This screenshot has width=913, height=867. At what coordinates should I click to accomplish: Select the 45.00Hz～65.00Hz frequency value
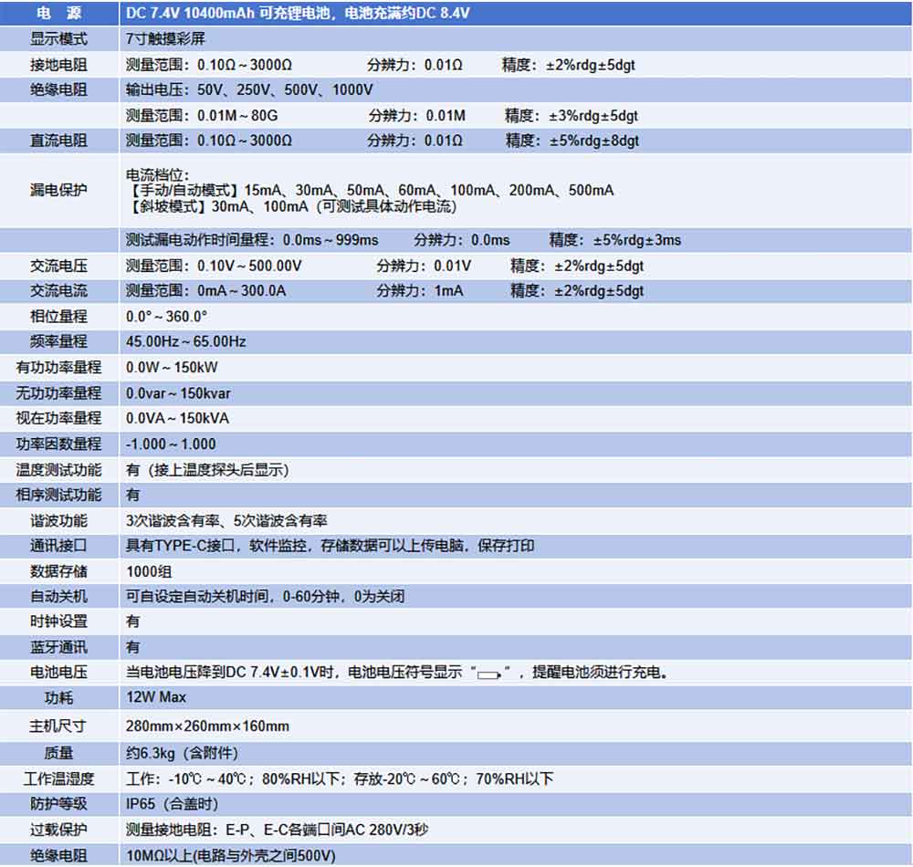(186, 341)
